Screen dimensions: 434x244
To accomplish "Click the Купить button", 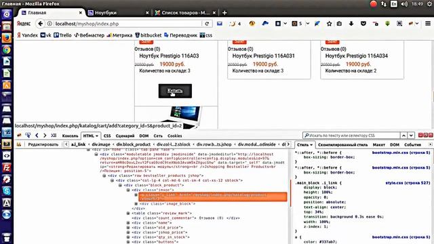I will click(175, 91).
